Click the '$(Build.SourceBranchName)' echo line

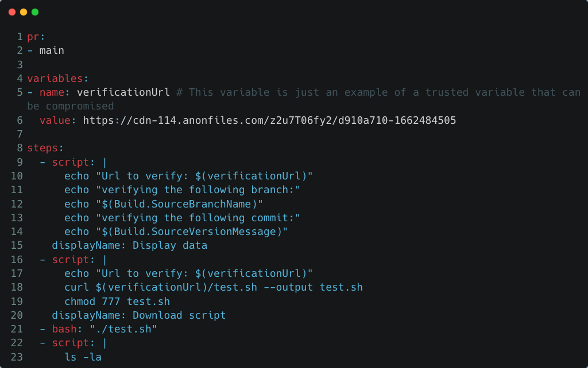164,204
